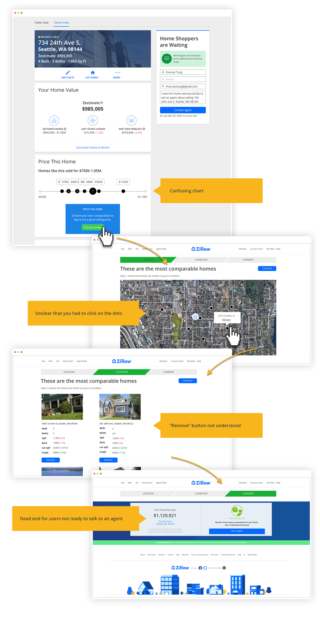Click the Last 30 Day Change arrow icon

[x=93, y=121]
